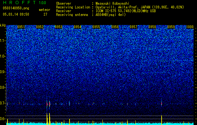Click the HROFFT 1.0.0 title text
Viewport: 197px width, 125px height.
(24, 2)
